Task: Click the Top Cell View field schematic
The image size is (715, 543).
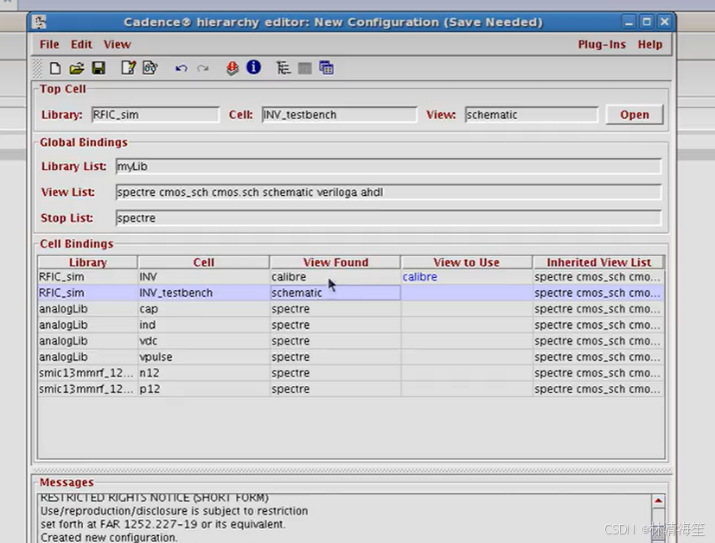Action: (x=531, y=115)
